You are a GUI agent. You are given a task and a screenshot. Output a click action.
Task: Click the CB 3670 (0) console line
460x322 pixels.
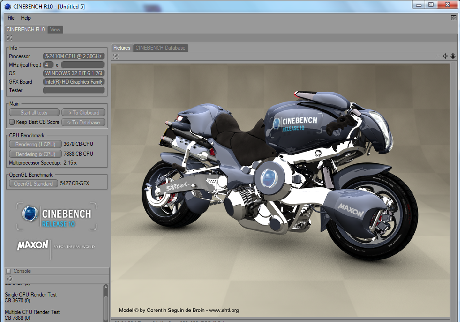(x=17, y=301)
